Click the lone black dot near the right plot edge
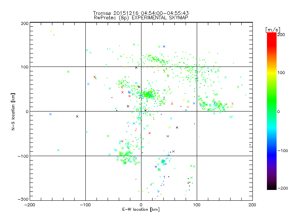 point(250,145)
